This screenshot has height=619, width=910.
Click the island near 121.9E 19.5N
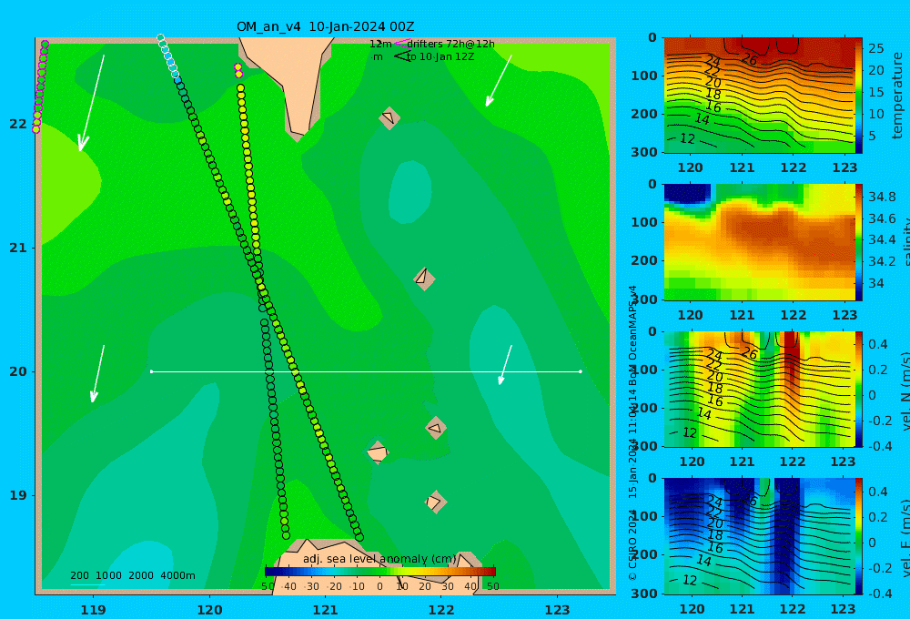point(435,428)
